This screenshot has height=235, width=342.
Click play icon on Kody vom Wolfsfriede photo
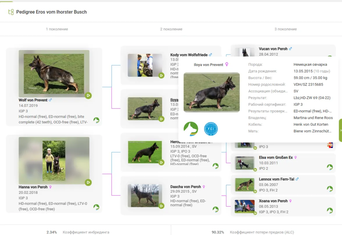coord(161,76)
